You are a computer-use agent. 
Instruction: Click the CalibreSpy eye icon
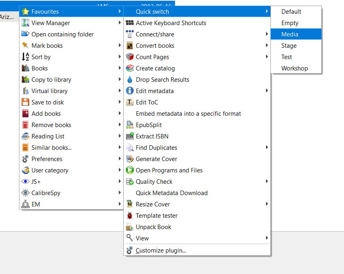coord(25,193)
